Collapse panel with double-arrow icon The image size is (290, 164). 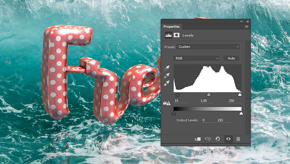point(241,21)
